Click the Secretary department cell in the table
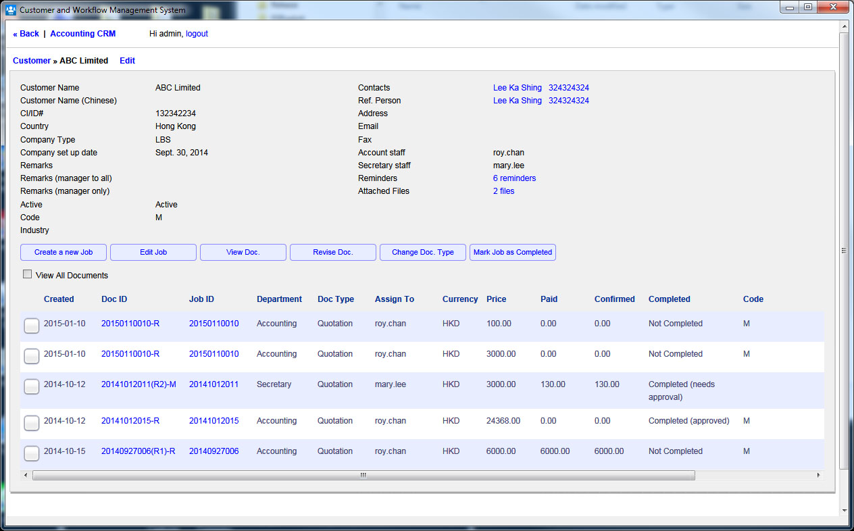 pyautogui.click(x=274, y=384)
